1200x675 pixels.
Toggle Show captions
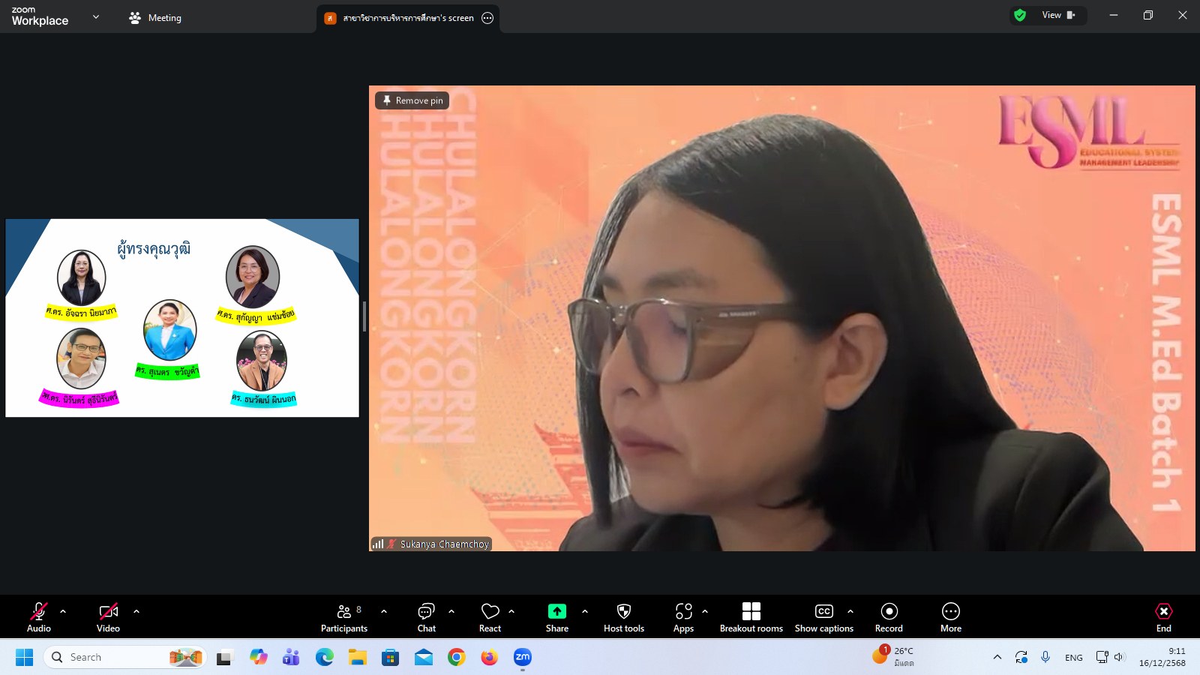point(823,618)
